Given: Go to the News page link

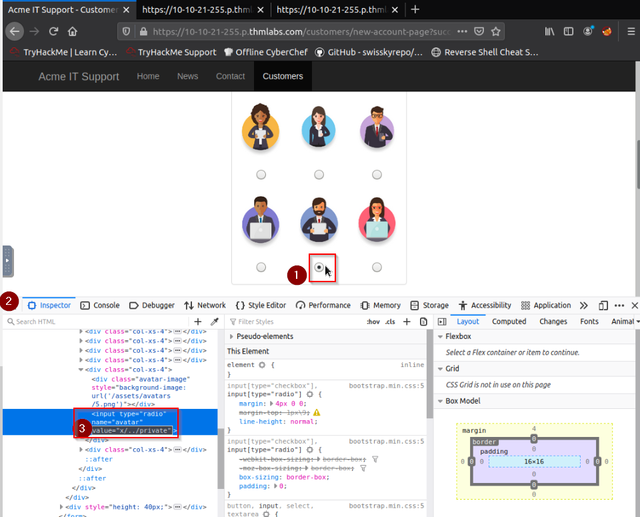Looking at the screenshot, I should [x=188, y=76].
